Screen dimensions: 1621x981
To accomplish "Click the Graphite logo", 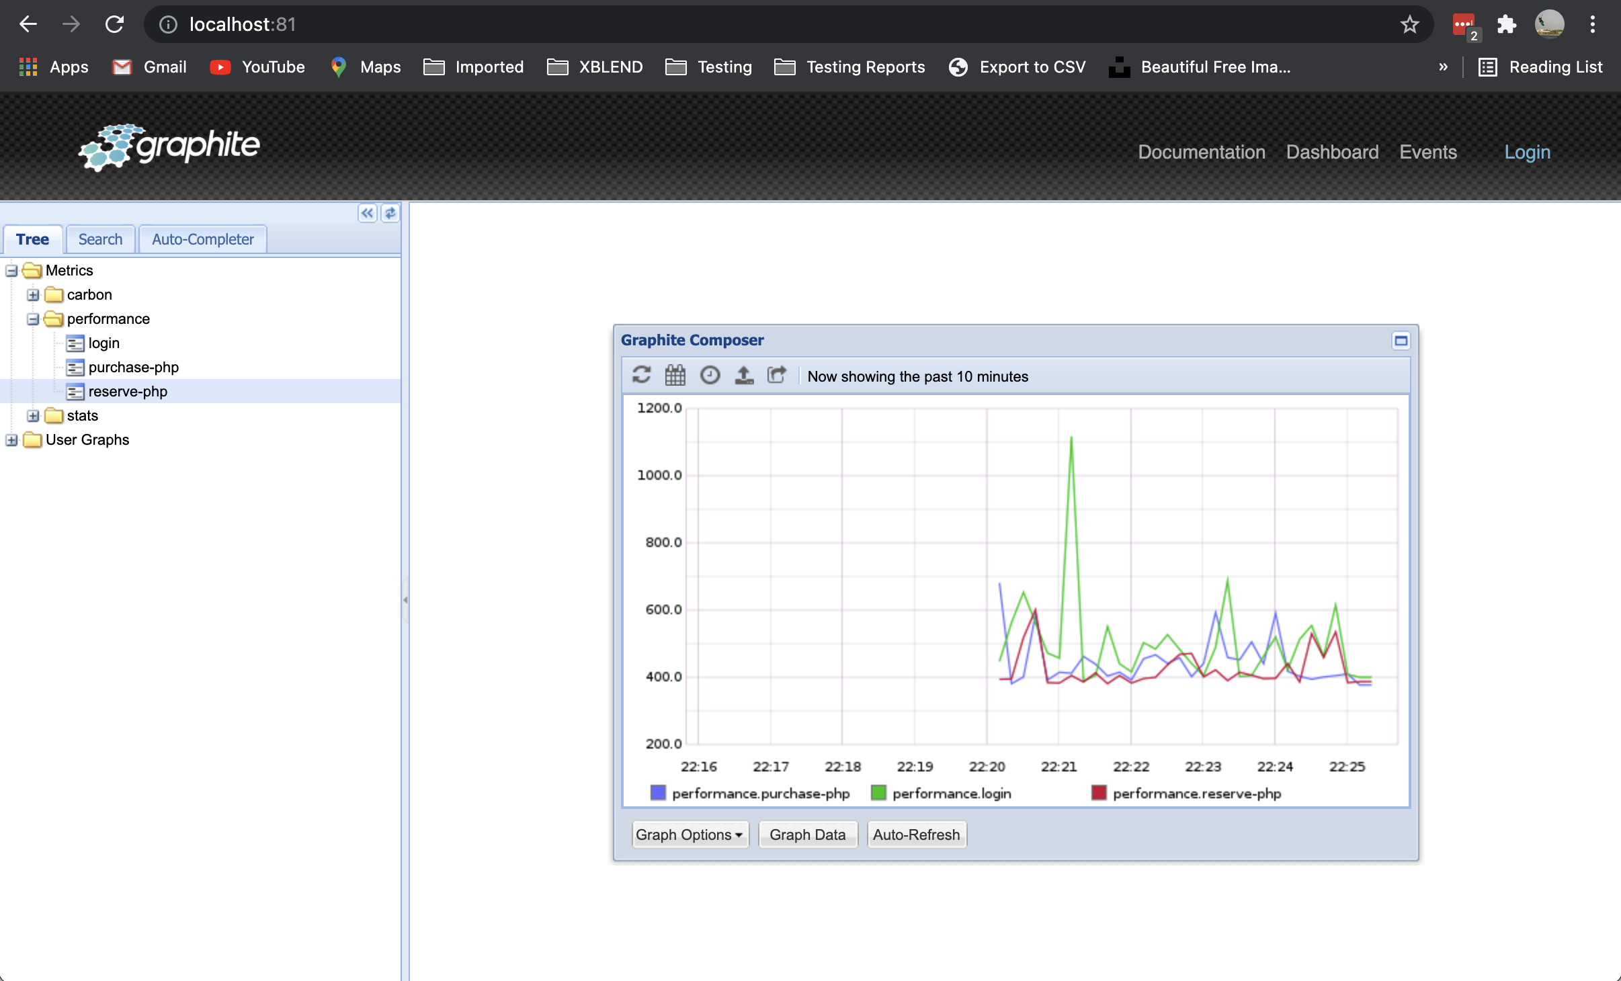I will [169, 146].
